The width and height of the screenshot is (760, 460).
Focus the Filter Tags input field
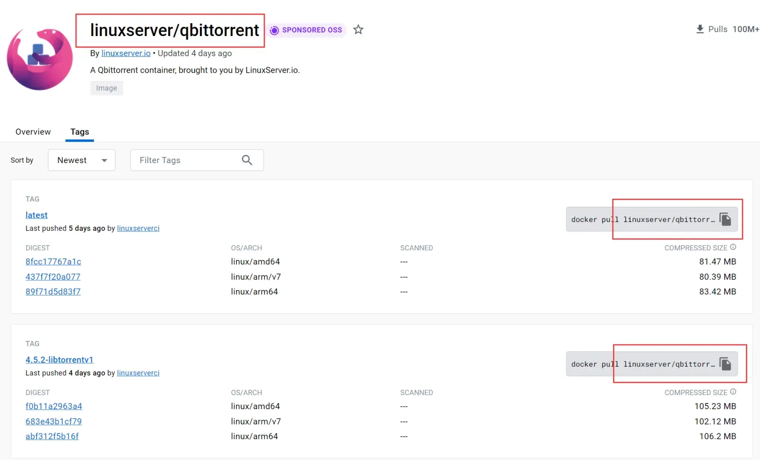click(x=188, y=160)
